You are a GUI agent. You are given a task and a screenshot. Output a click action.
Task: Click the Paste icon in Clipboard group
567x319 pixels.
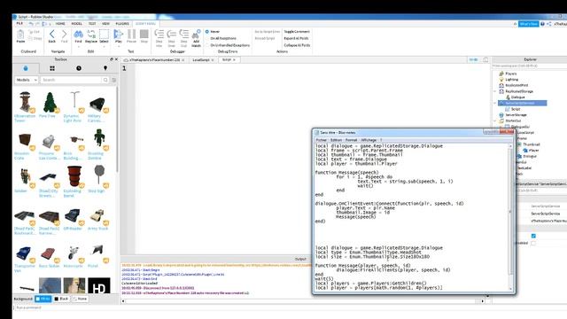click(20, 35)
